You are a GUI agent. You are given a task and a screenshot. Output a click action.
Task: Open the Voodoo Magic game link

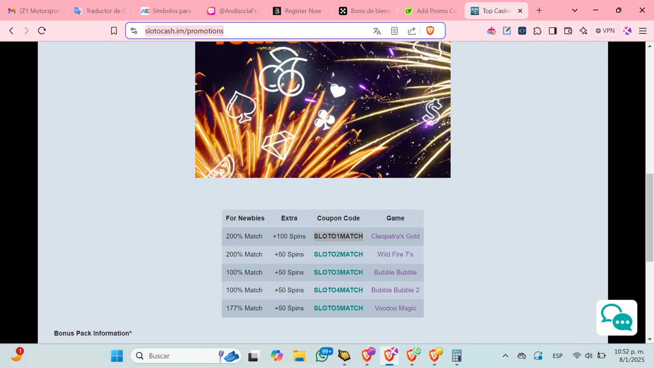pyautogui.click(x=395, y=308)
